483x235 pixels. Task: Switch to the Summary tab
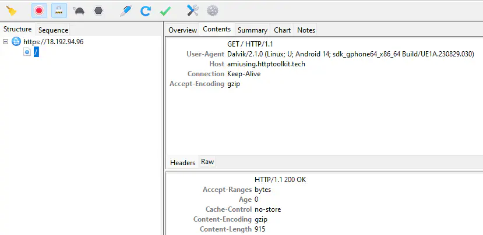pyautogui.click(x=252, y=30)
